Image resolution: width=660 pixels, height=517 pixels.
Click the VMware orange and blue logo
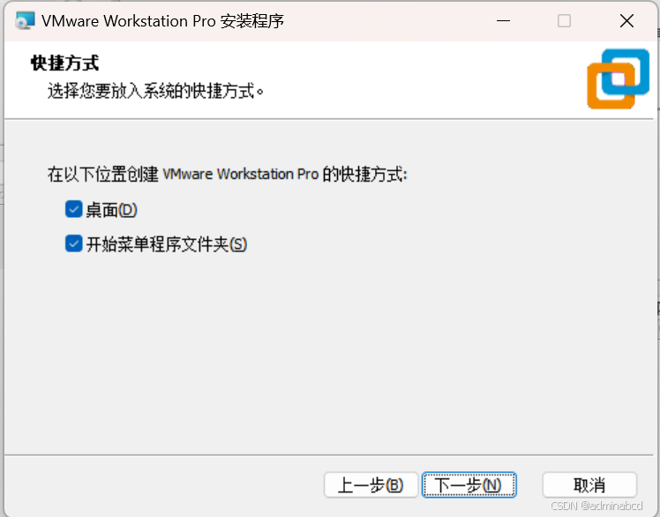tap(618, 79)
